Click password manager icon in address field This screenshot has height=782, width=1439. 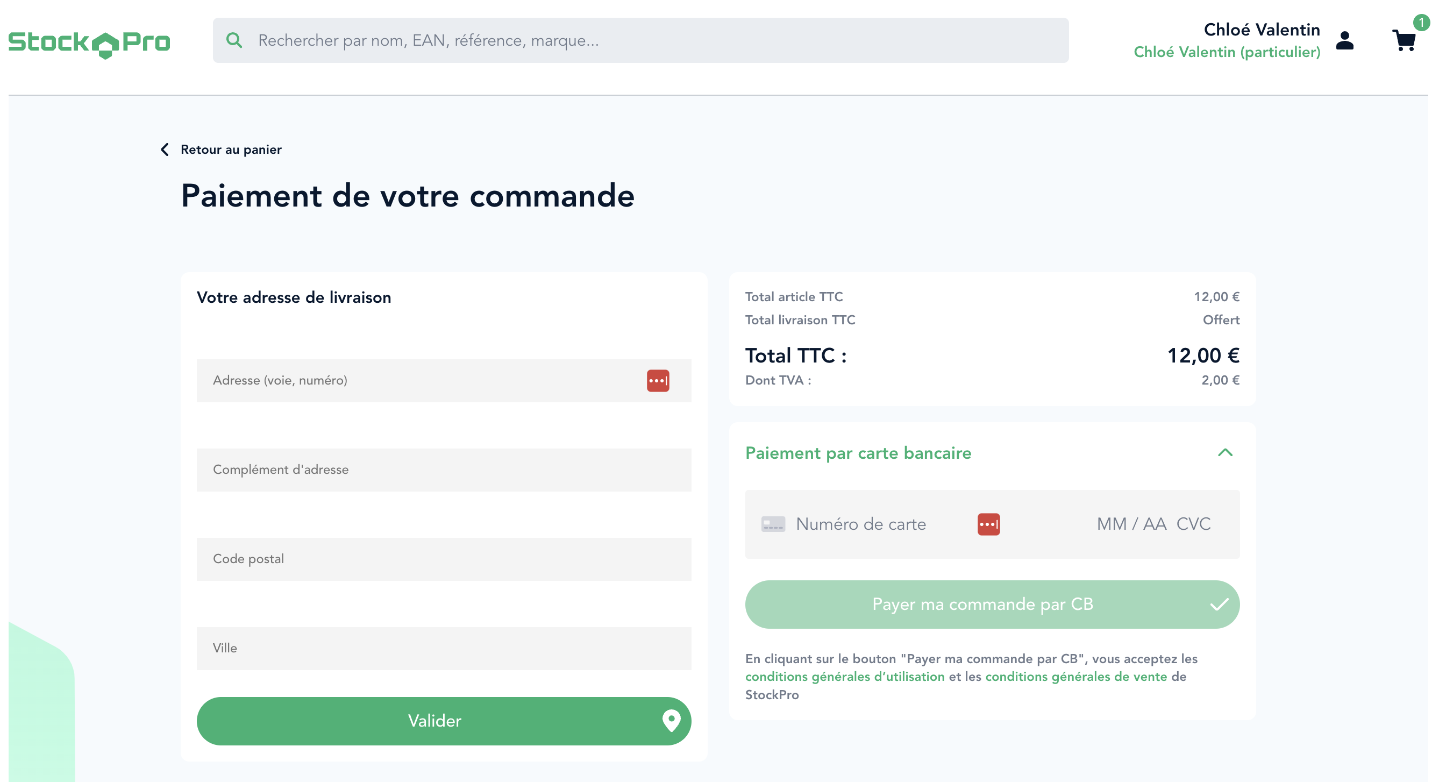click(658, 380)
